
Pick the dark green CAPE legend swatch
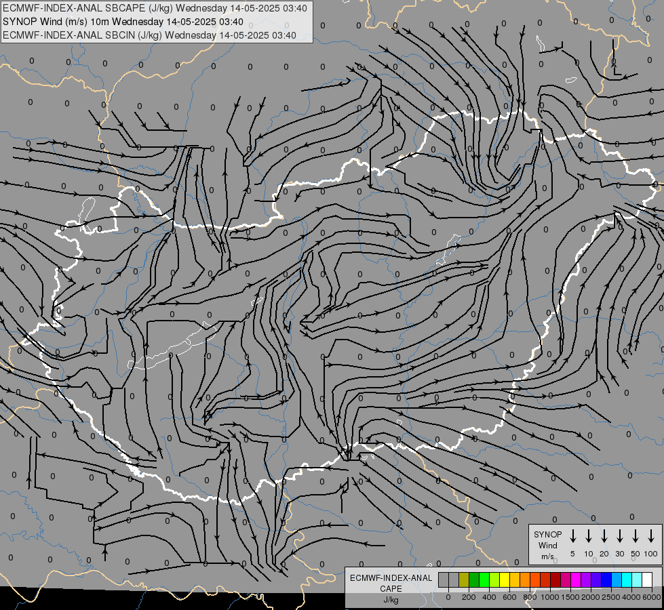tap(474, 579)
